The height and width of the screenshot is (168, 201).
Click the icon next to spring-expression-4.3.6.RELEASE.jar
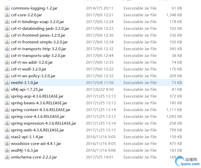tap(7, 123)
